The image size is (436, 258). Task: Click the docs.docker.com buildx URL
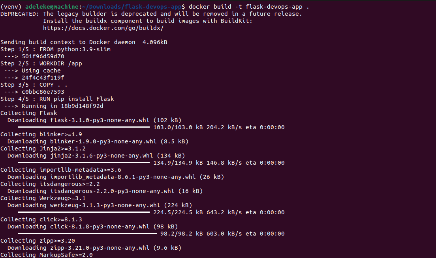point(103,28)
